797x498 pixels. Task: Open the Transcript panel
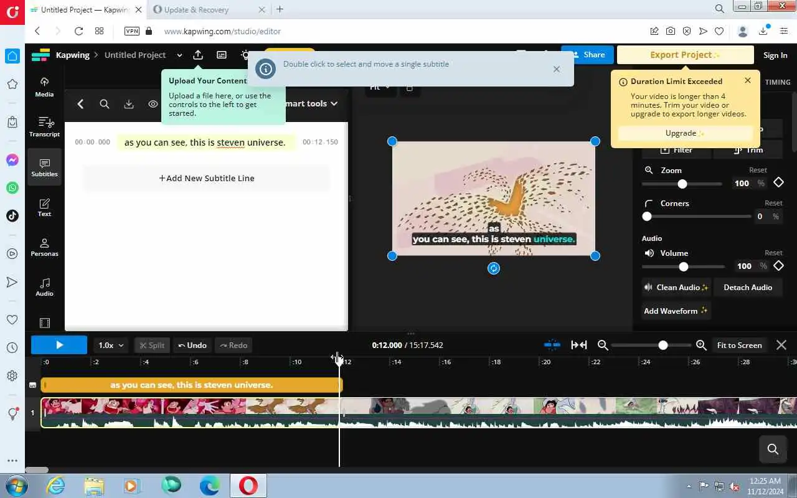[x=44, y=127]
